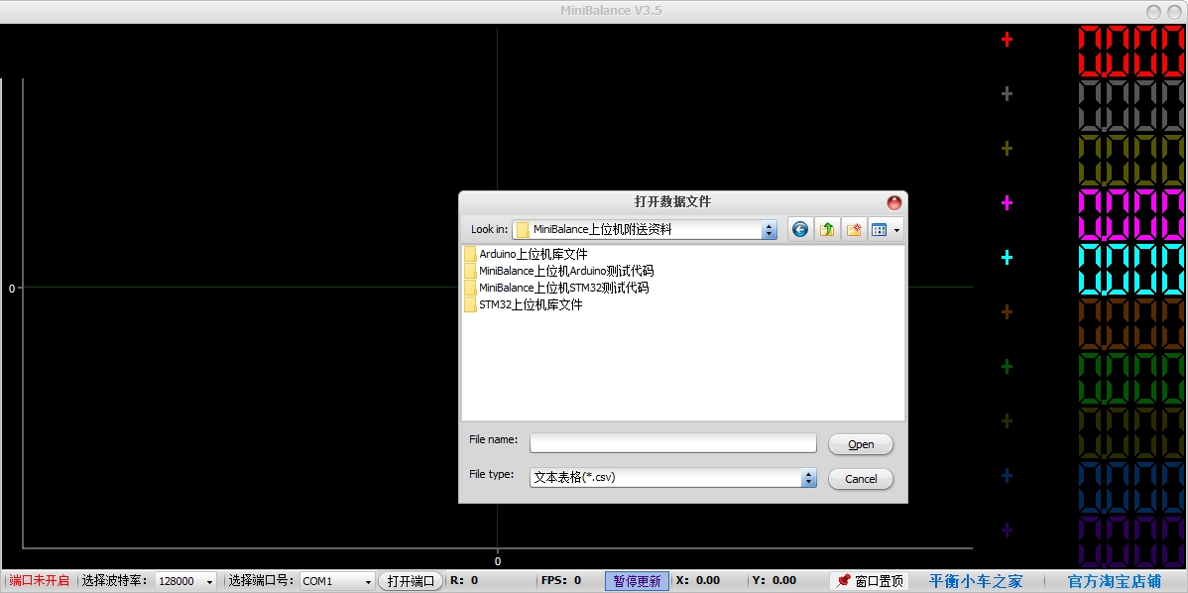This screenshot has height=593, width=1188.
Task: Click the File name input field
Action: [x=672, y=443]
